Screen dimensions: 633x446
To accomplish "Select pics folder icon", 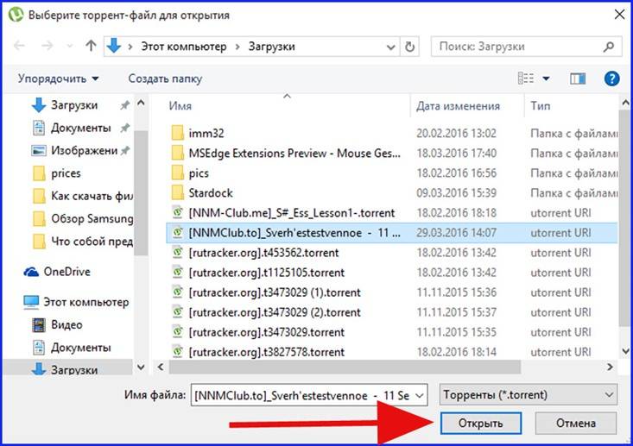I will [178, 173].
